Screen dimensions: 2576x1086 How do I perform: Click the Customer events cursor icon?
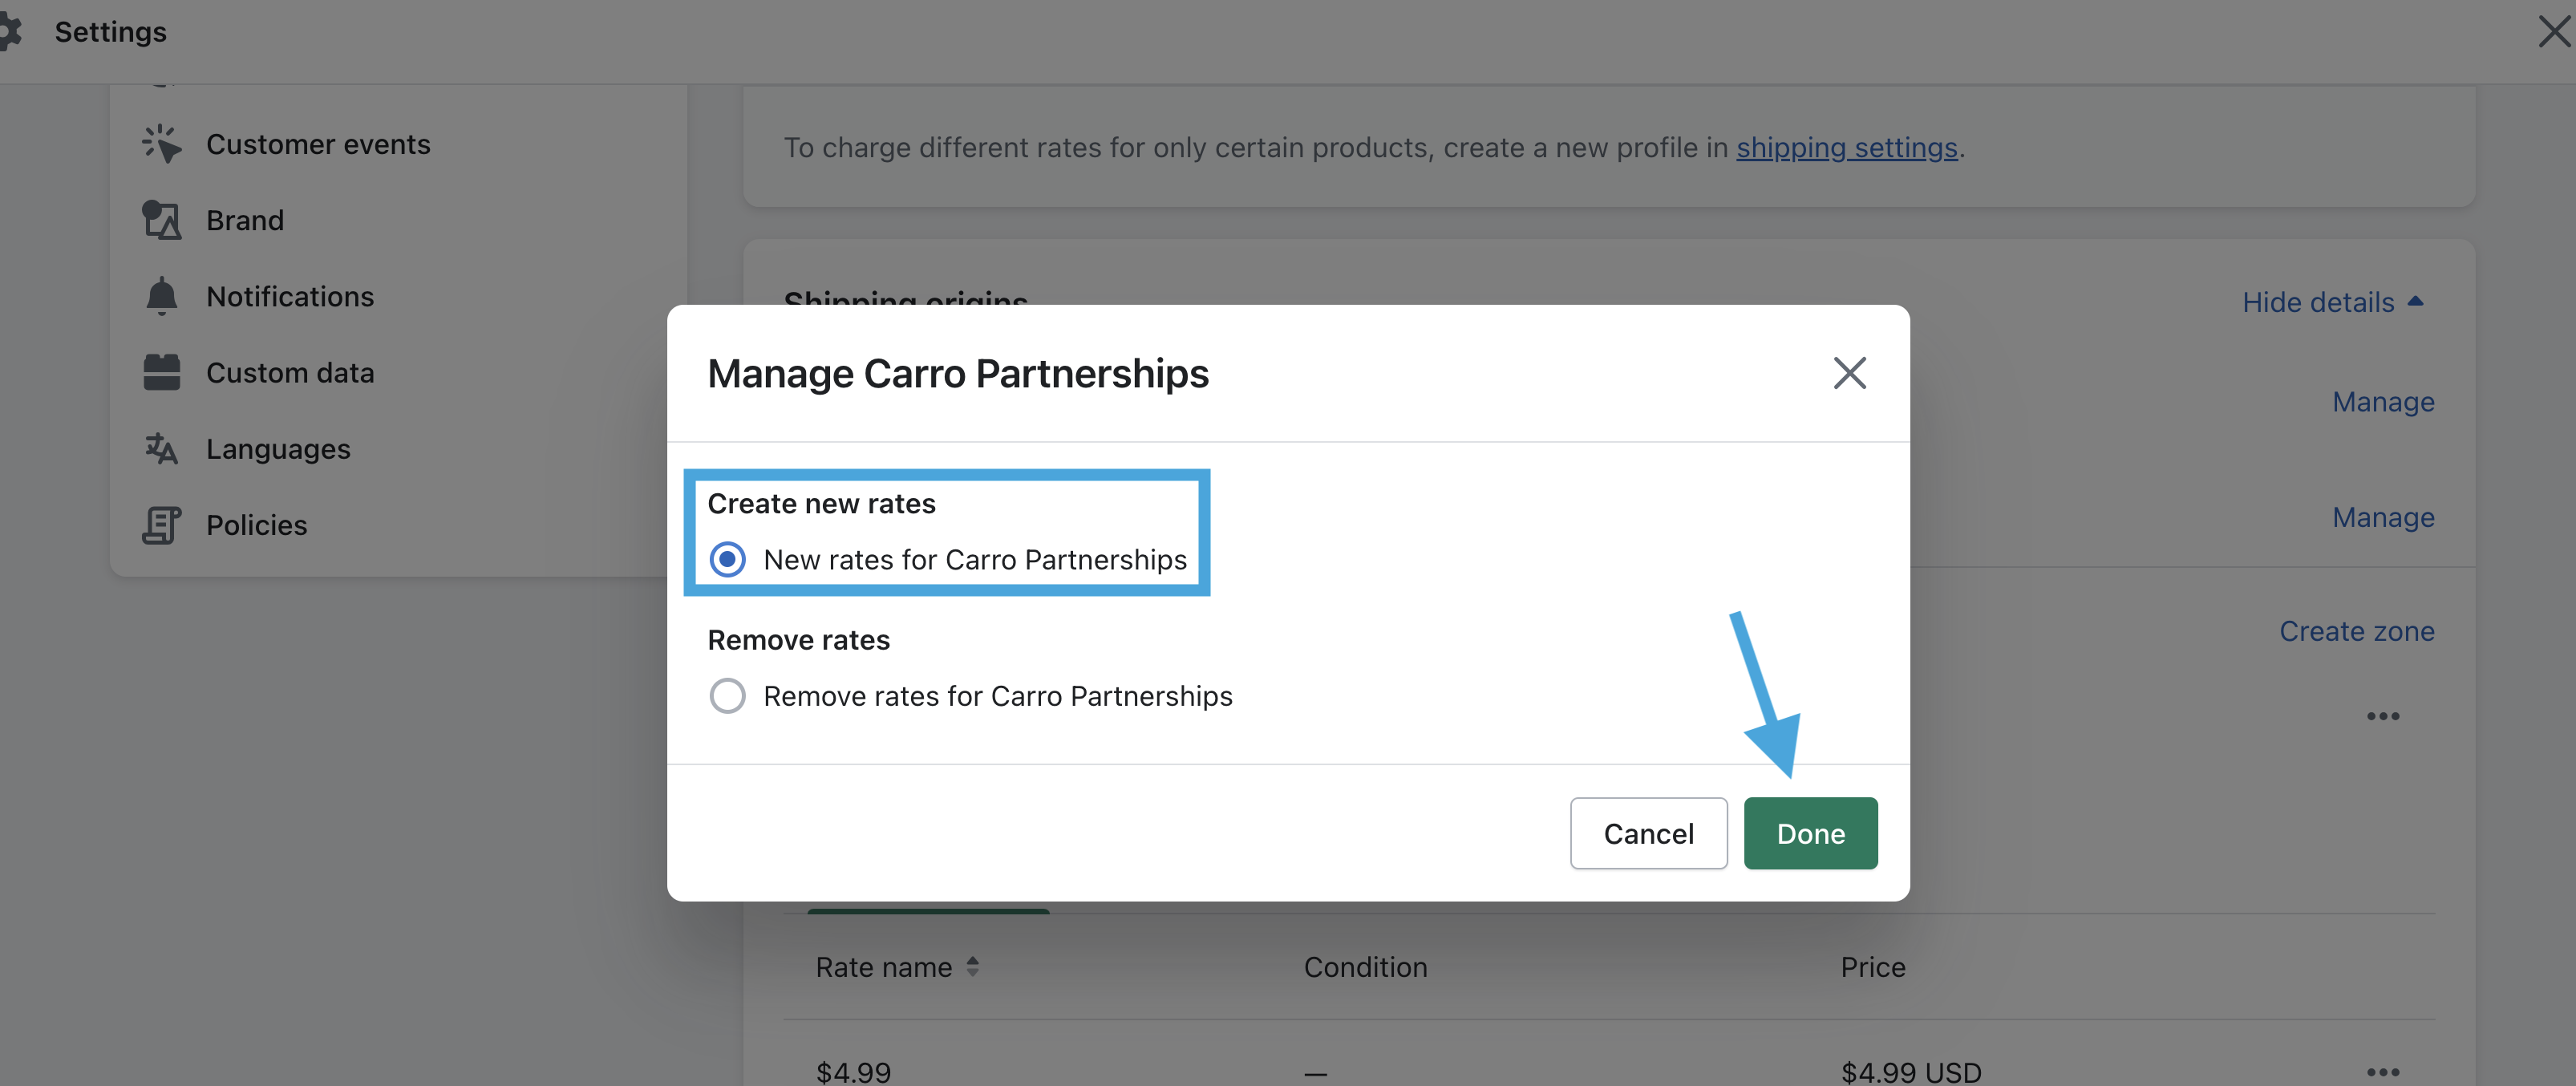point(161,144)
